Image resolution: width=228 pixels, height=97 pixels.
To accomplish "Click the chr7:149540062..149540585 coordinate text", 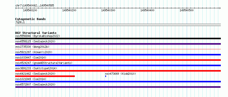I will [x=35, y=6].
